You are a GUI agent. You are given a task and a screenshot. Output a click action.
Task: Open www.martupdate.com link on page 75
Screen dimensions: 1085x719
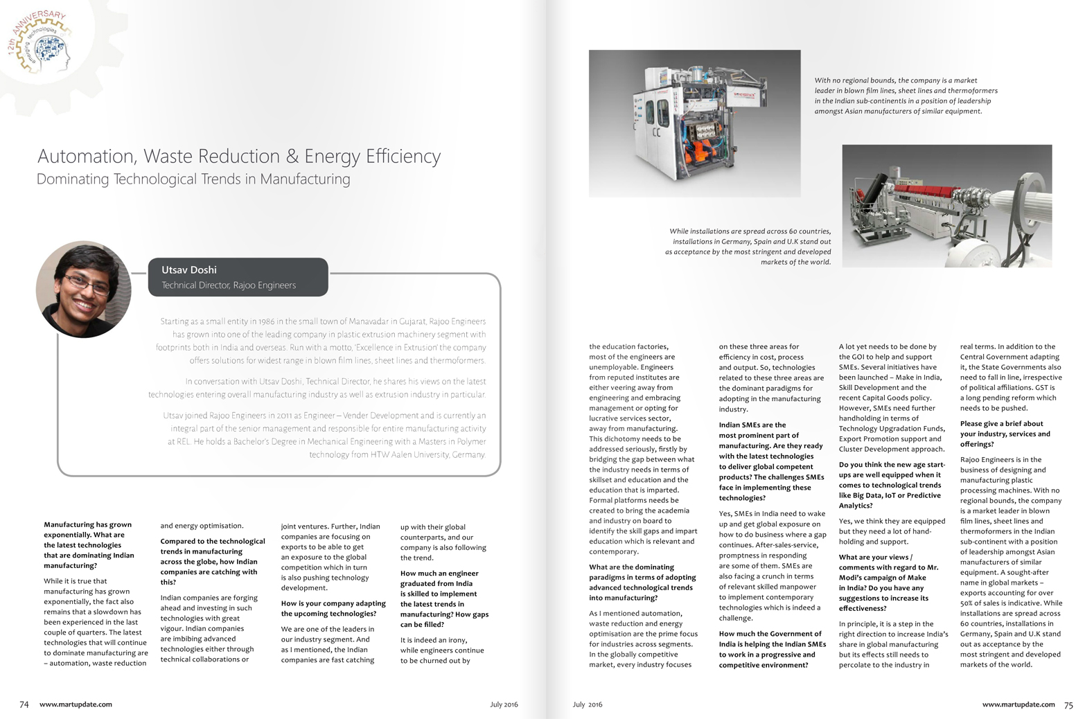point(1018,704)
